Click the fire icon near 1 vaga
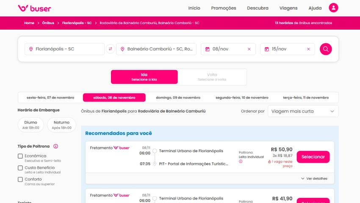 pyautogui.click(x=269, y=162)
